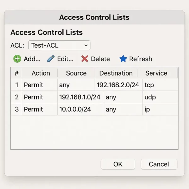The height and width of the screenshot is (189, 189).
Task: Click the Add... toolbar label
Action: click(32, 59)
